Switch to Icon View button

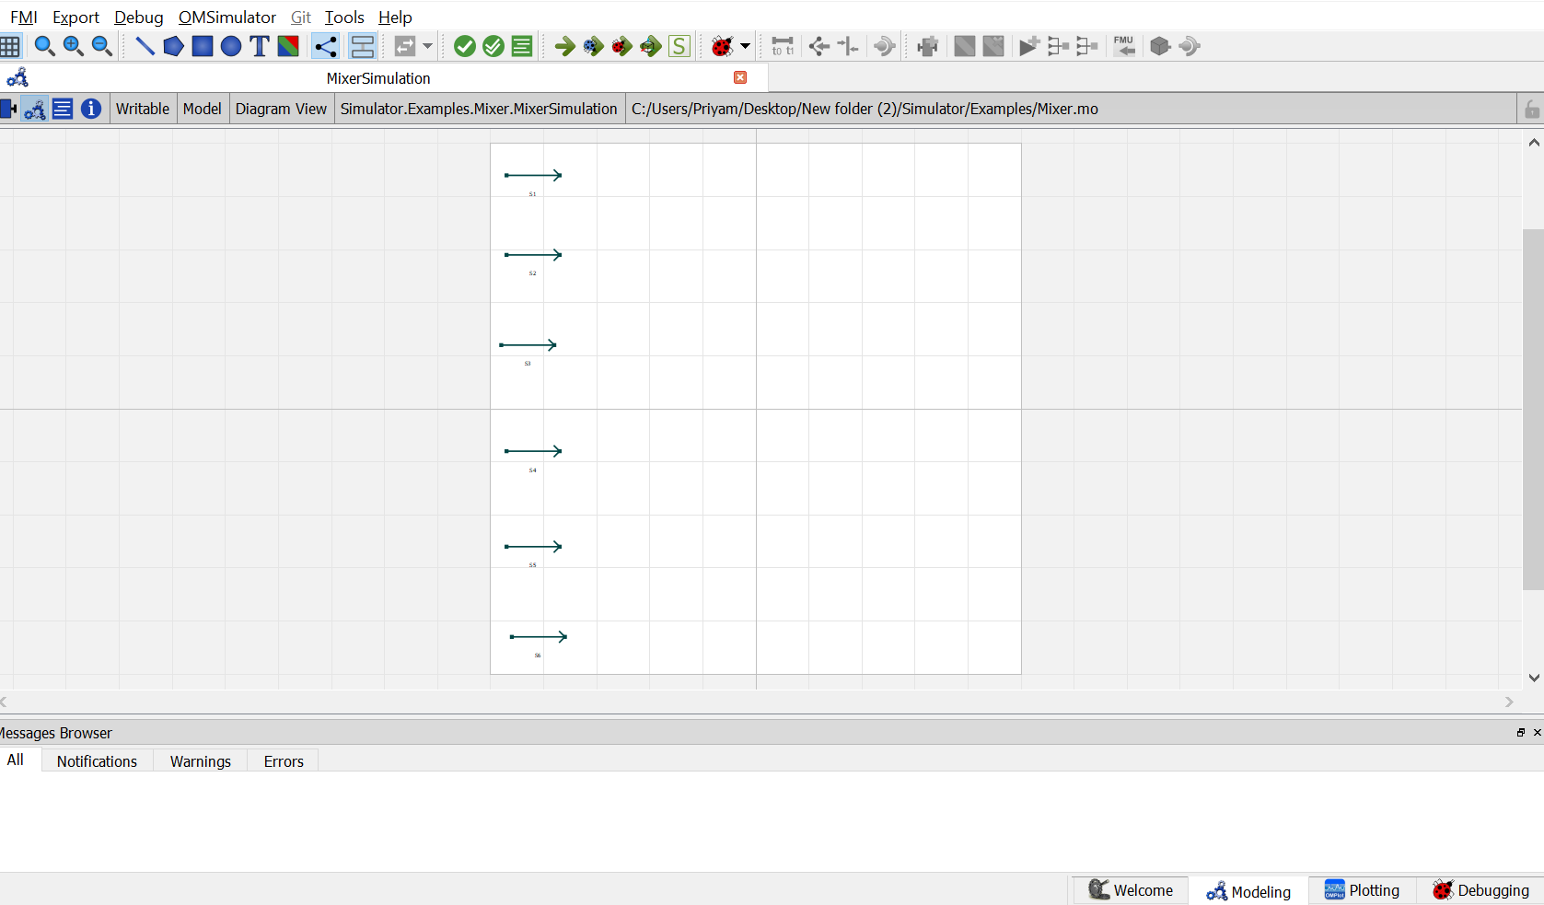[x=8, y=109]
